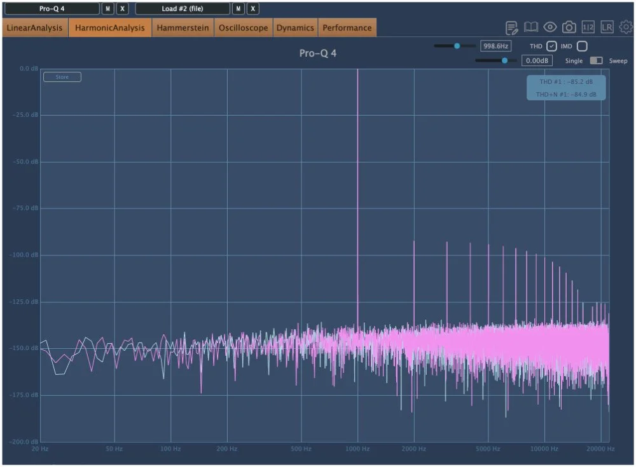
Task: Remove Load #2 (file) slot with X
Action: [252, 8]
